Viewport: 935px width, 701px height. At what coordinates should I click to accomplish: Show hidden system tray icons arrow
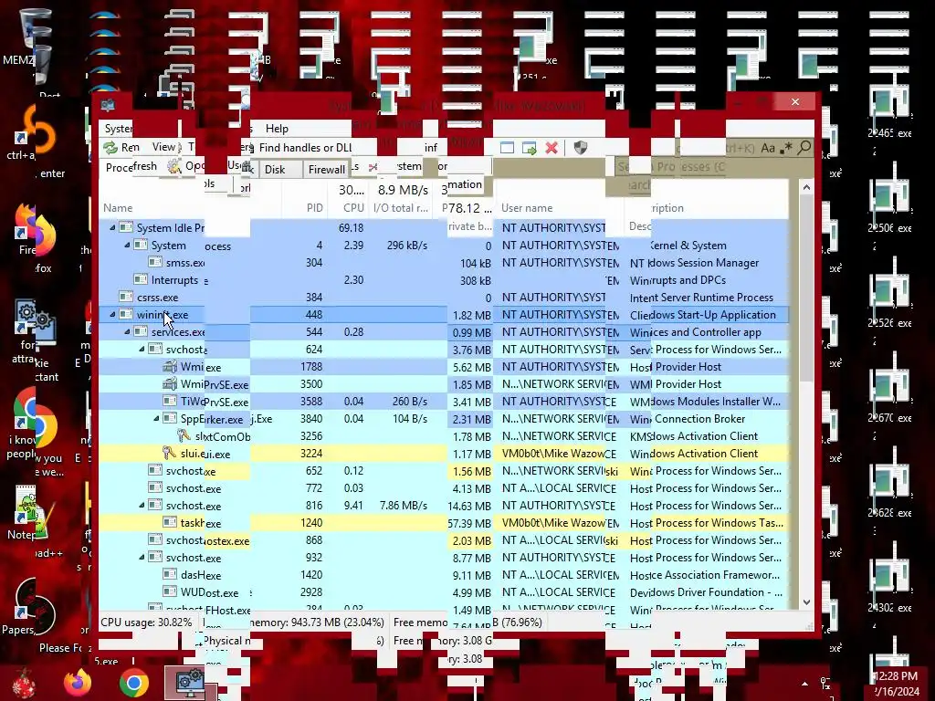coord(804,684)
